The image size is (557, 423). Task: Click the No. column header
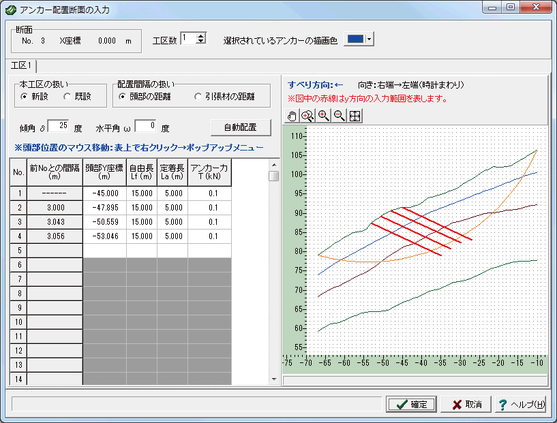[18, 172]
